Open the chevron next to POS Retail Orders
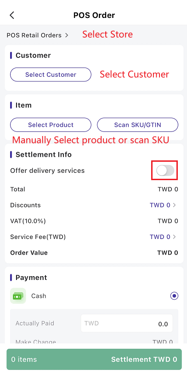 point(67,35)
